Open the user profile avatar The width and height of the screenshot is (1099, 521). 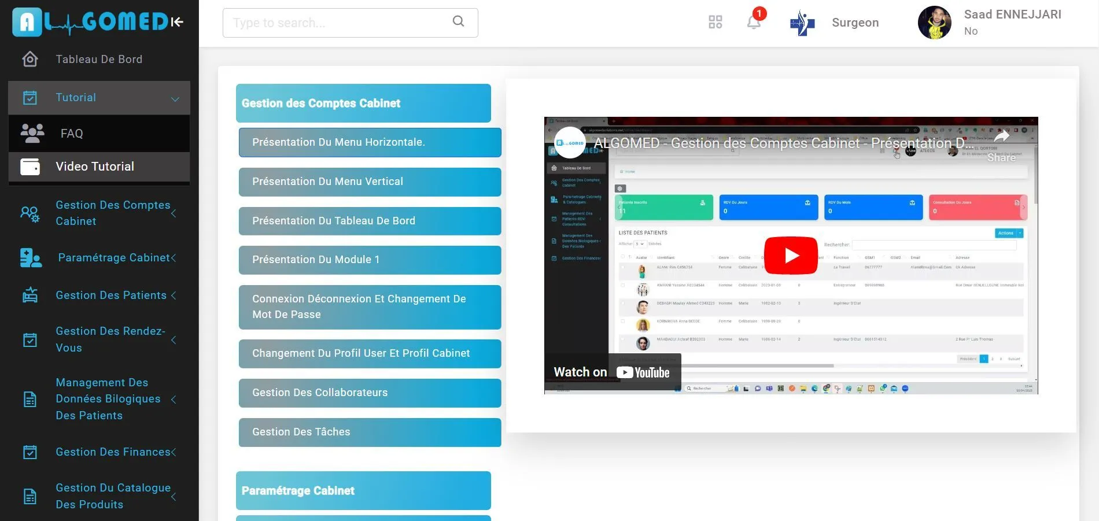point(934,23)
